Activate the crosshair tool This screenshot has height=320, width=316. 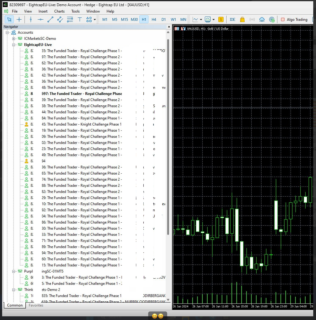tap(19, 20)
